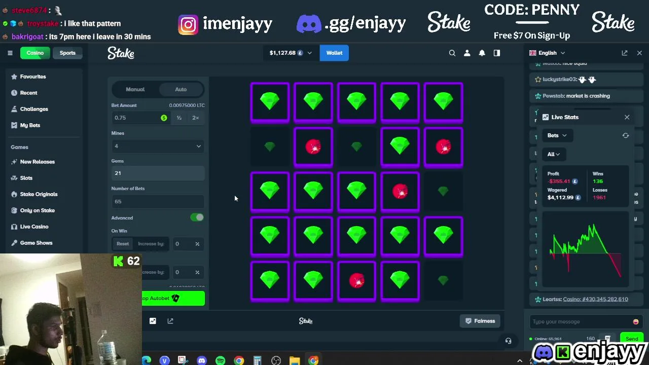Click the mine tile in third row

coord(400,192)
